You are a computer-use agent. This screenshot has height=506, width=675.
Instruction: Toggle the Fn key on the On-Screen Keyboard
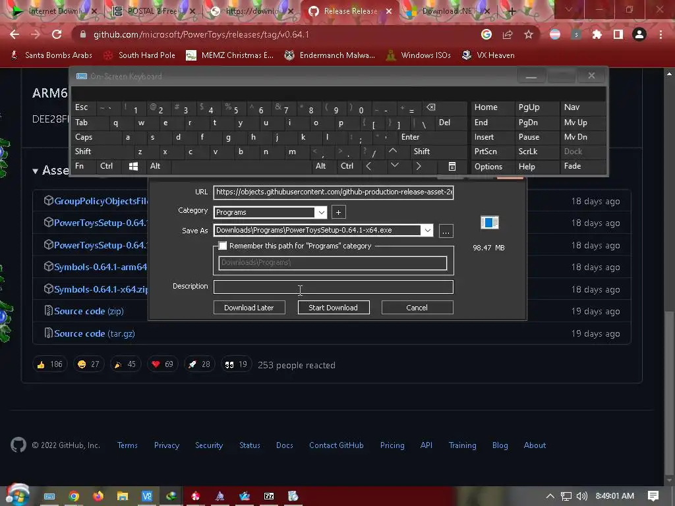pos(84,166)
